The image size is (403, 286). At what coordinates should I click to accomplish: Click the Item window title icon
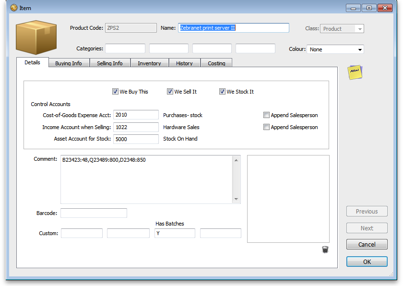pos(14,8)
